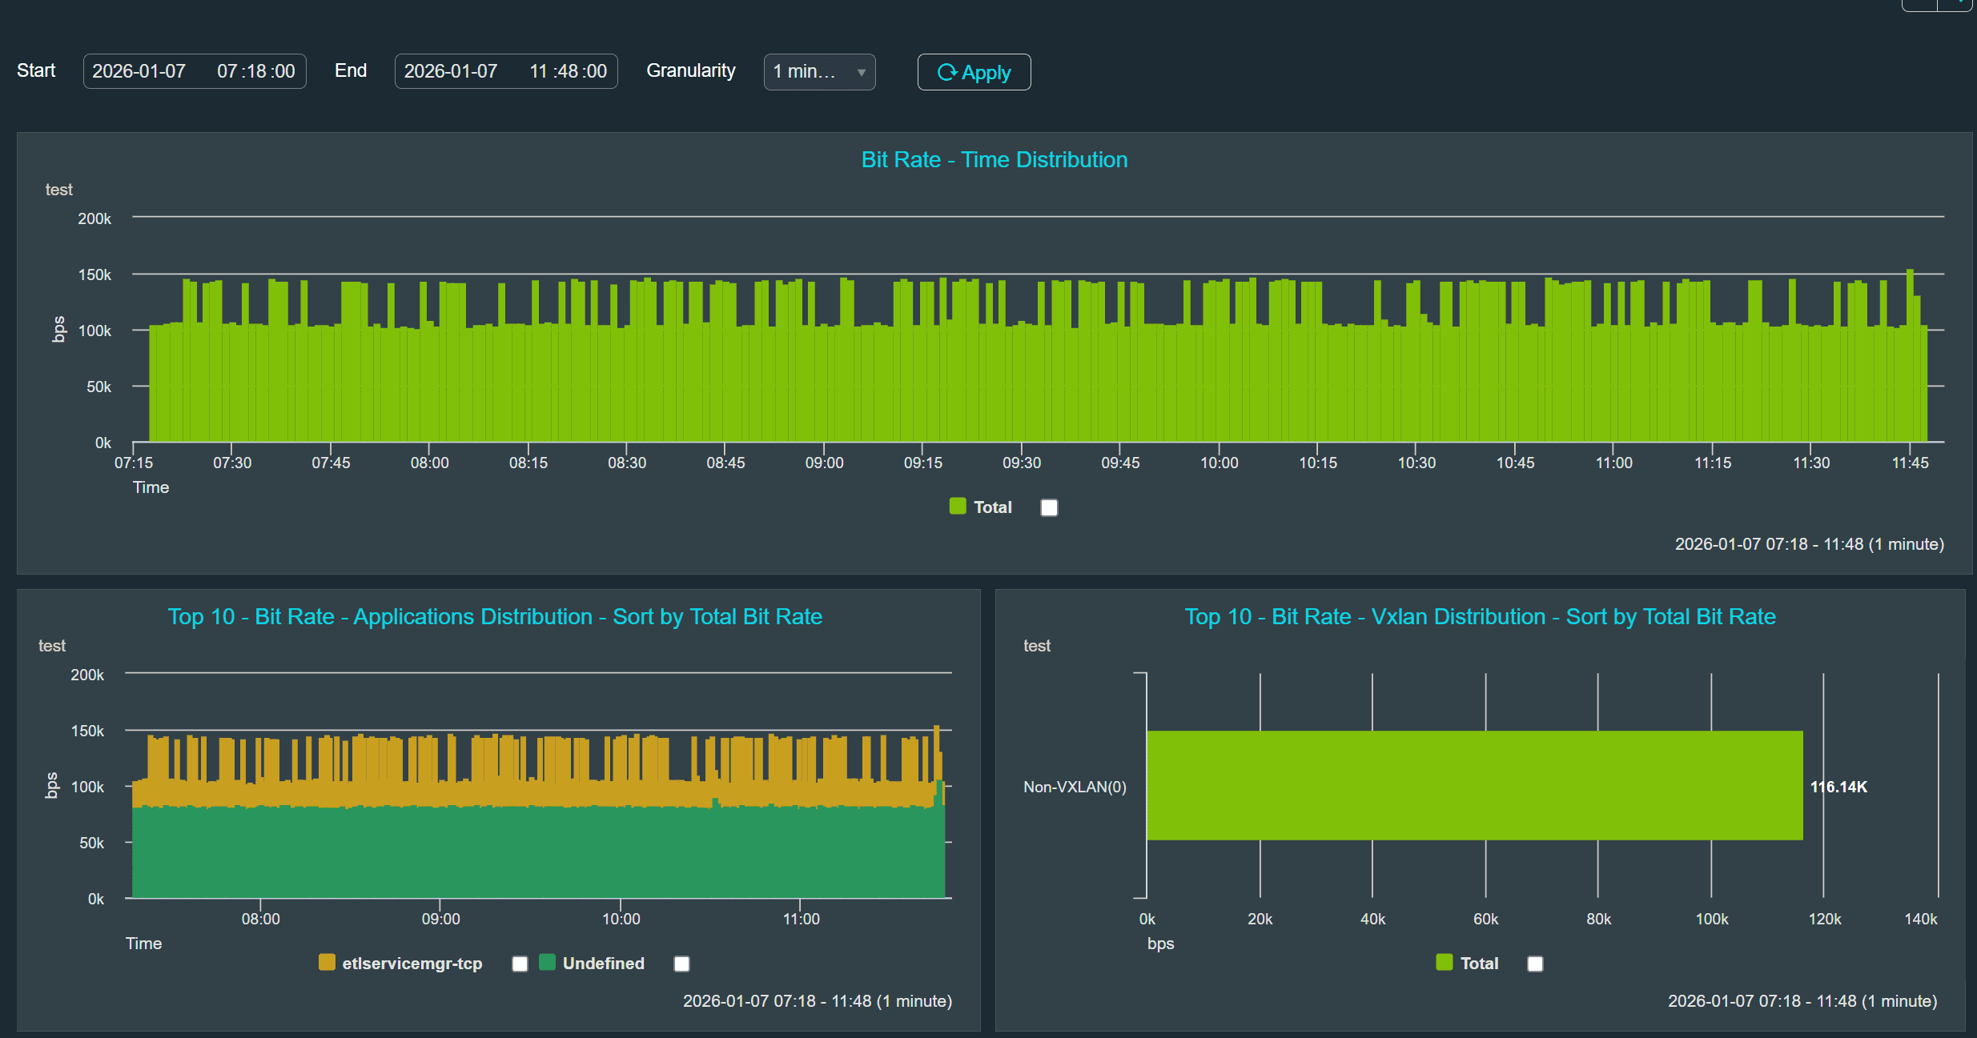Click the Undefined legend label
The height and width of the screenshot is (1038, 1977).
point(603,963)
